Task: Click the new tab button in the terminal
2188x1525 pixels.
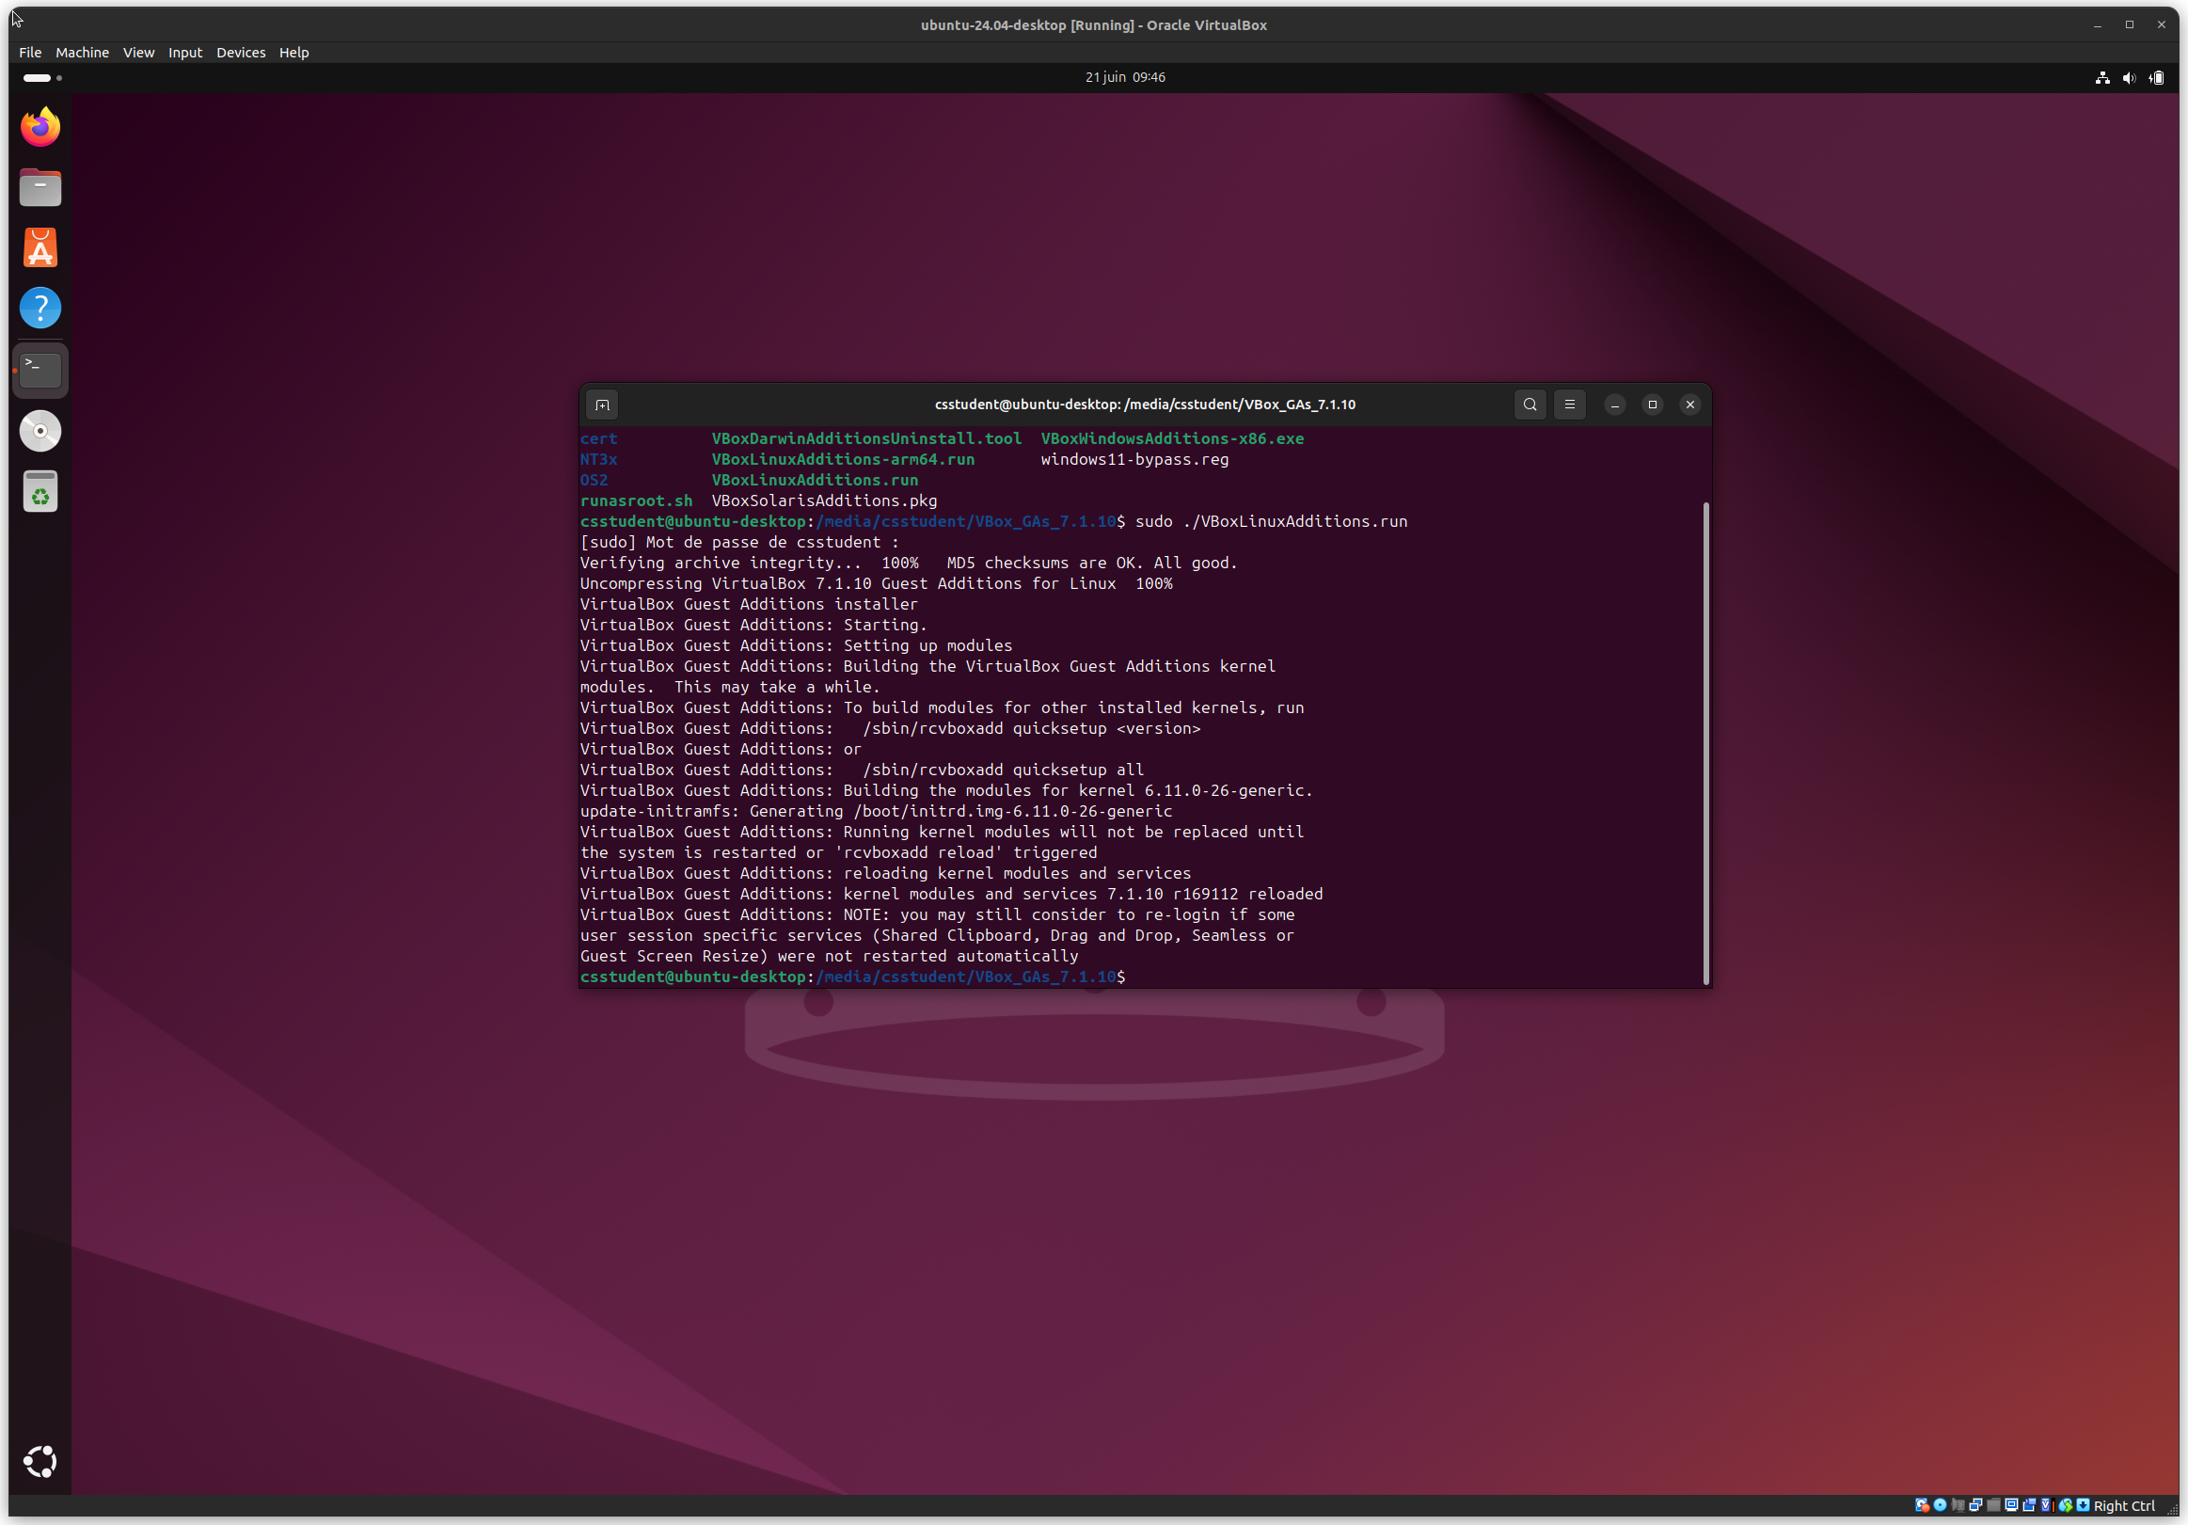Action: [602, 405]
